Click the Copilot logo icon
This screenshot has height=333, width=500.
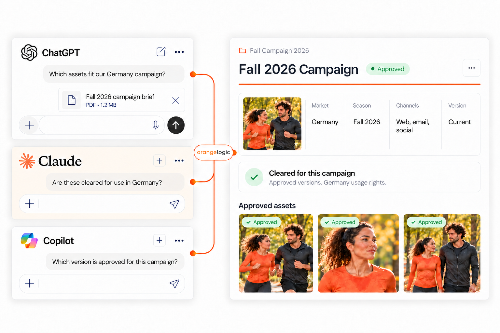(x=29, y=241)
